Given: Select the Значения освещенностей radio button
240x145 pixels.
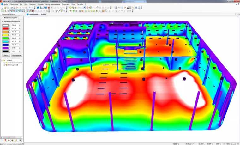Looking at the screenshot, I should coord(3,21).
